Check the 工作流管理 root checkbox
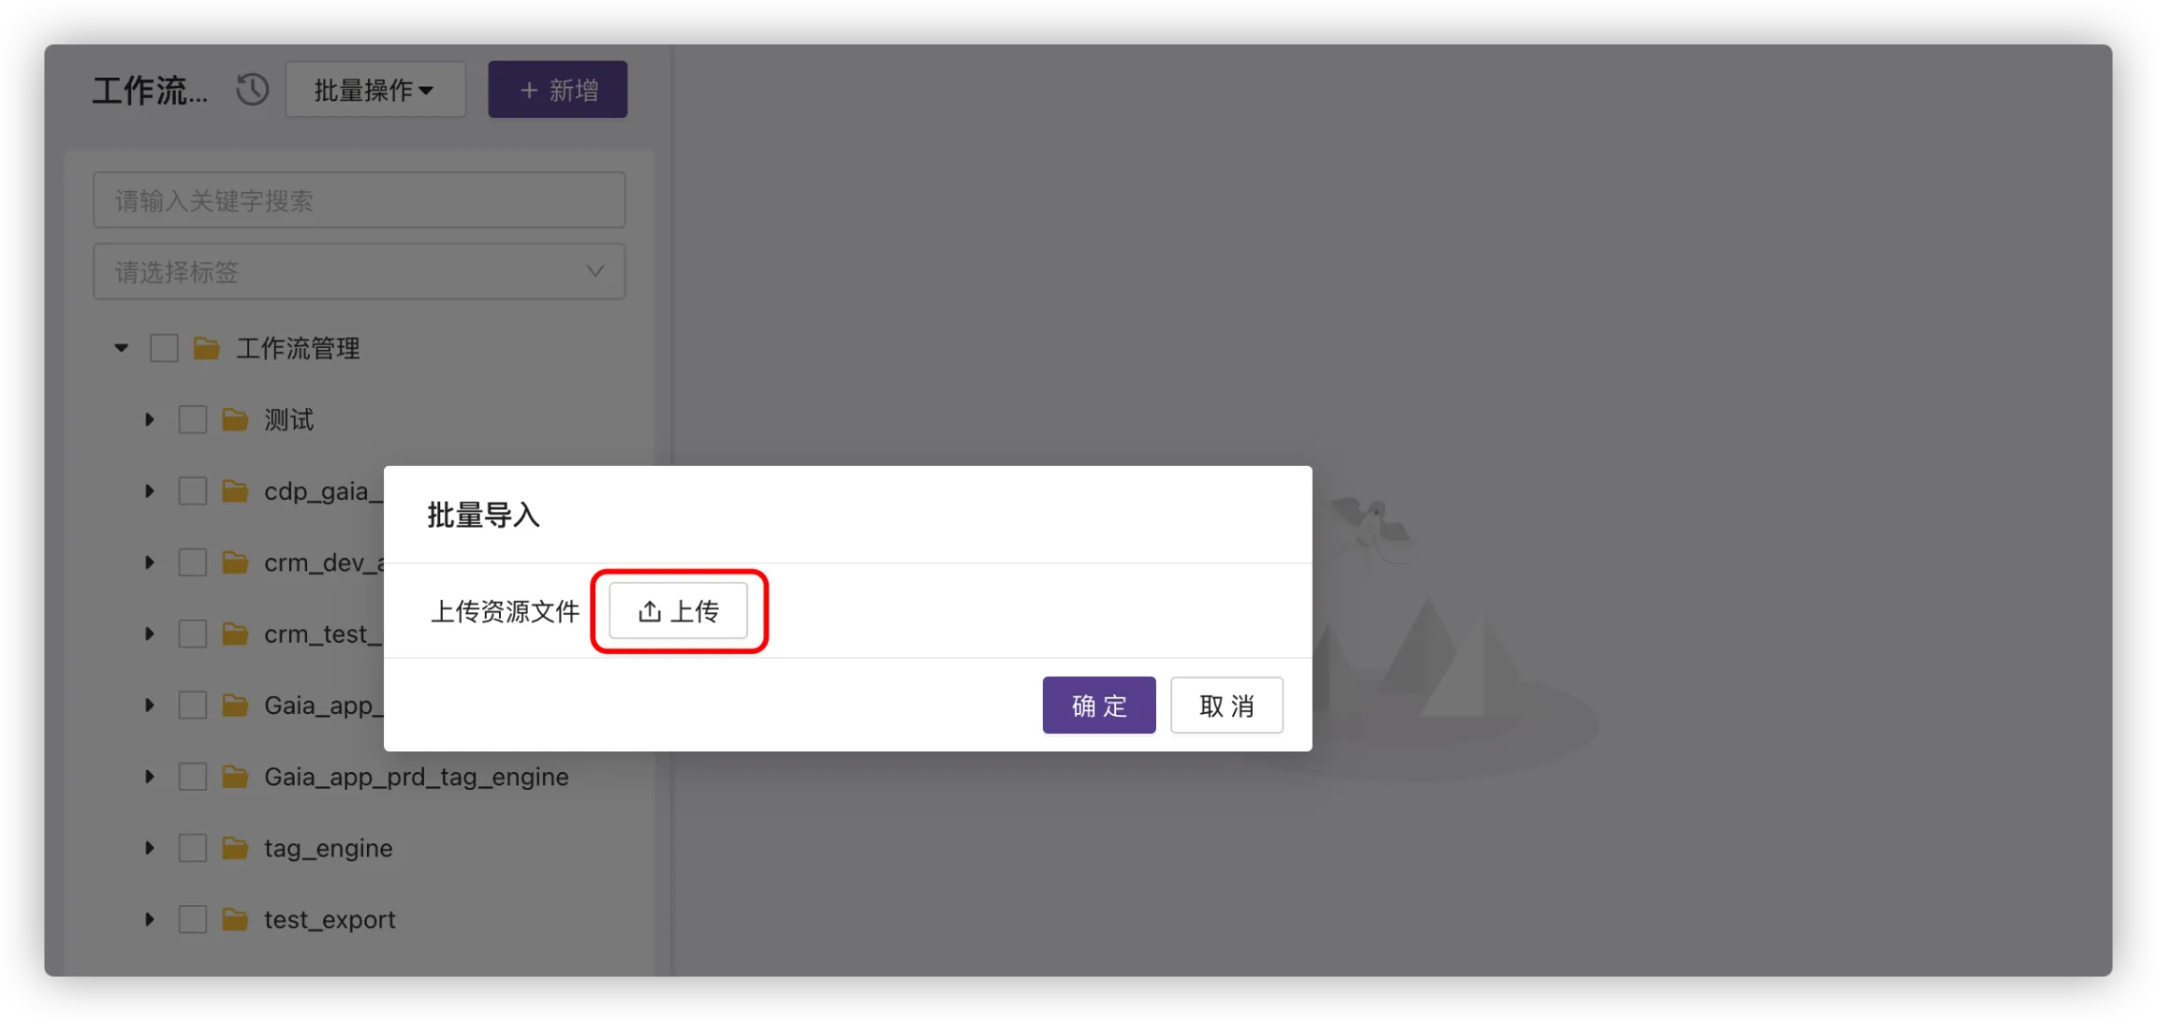 pyautogui.click(x=164, y=349)
